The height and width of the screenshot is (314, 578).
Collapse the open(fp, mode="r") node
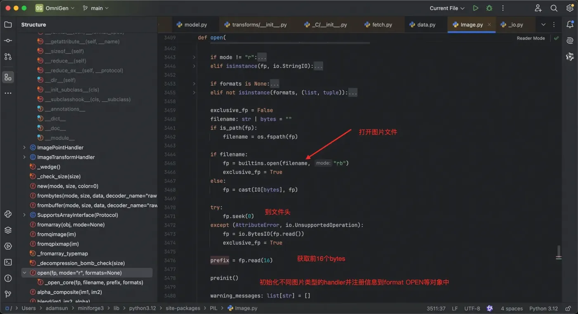coord(24,273)
